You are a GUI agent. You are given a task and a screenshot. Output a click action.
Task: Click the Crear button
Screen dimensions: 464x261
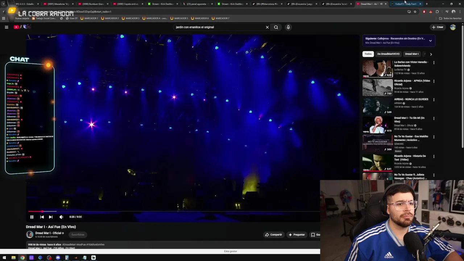click(x=438, y=27)
